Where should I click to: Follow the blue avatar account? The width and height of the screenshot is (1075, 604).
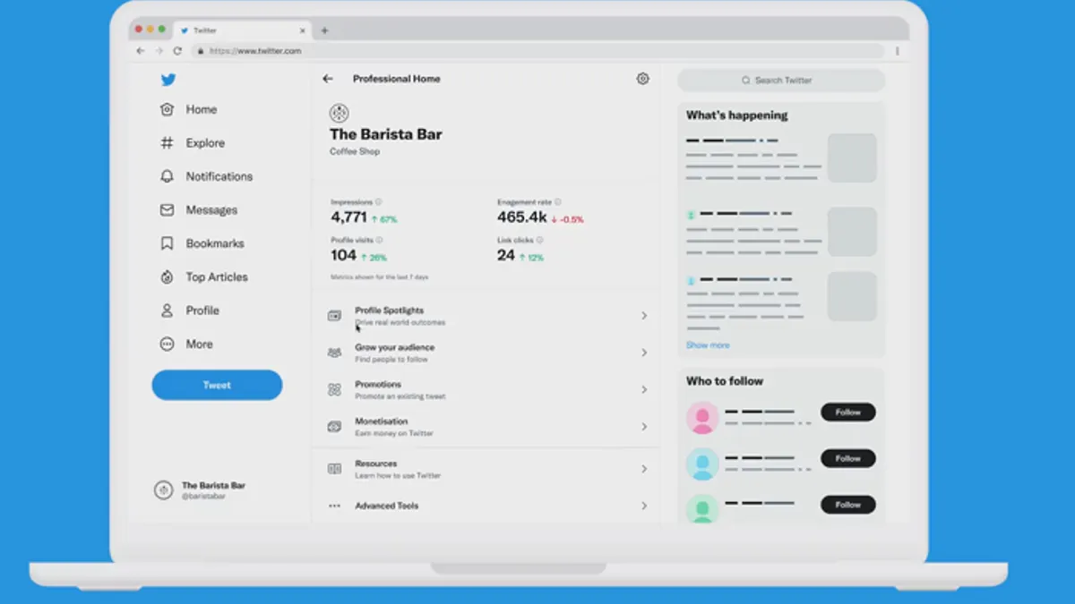pyautogui.click(x=847, y=459)
